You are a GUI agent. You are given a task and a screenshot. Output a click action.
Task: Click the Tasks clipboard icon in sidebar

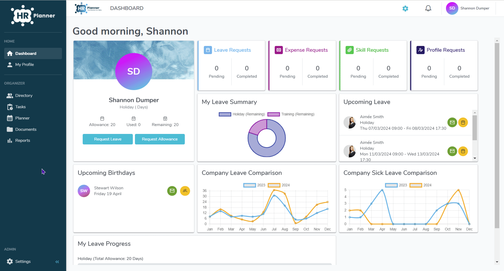click(10, 107)
